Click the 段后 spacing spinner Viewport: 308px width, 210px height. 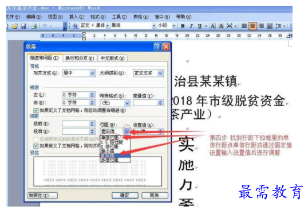(x=92, y=131)
